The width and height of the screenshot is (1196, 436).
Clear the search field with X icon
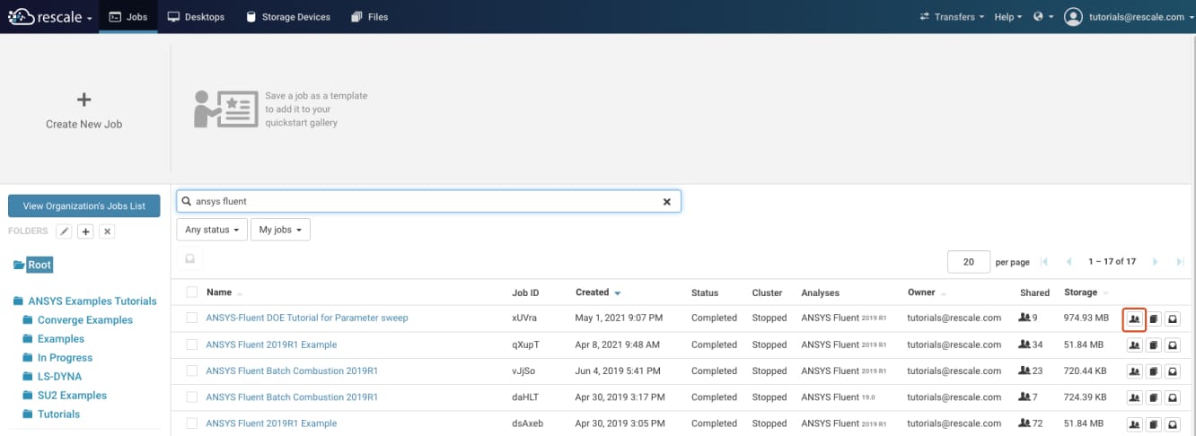tap(666, 202)
